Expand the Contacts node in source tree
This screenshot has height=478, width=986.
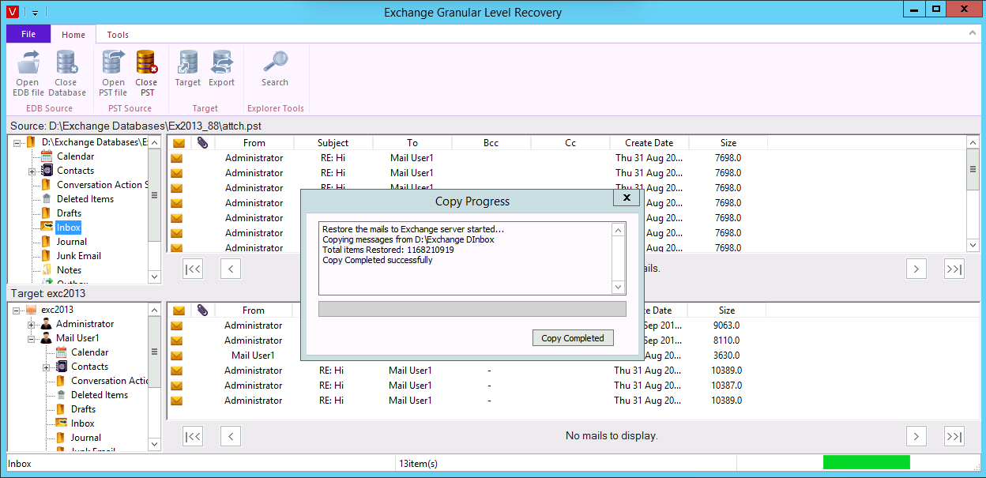(32, 171)
